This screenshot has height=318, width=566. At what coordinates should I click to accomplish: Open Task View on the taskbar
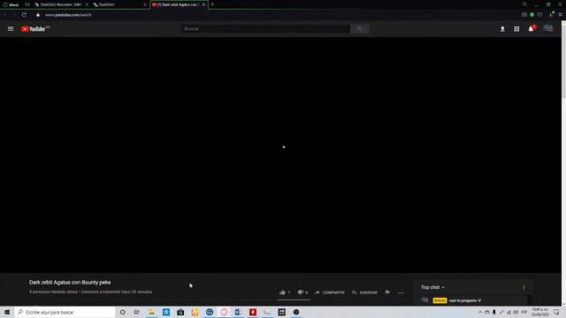click(137, 312)
